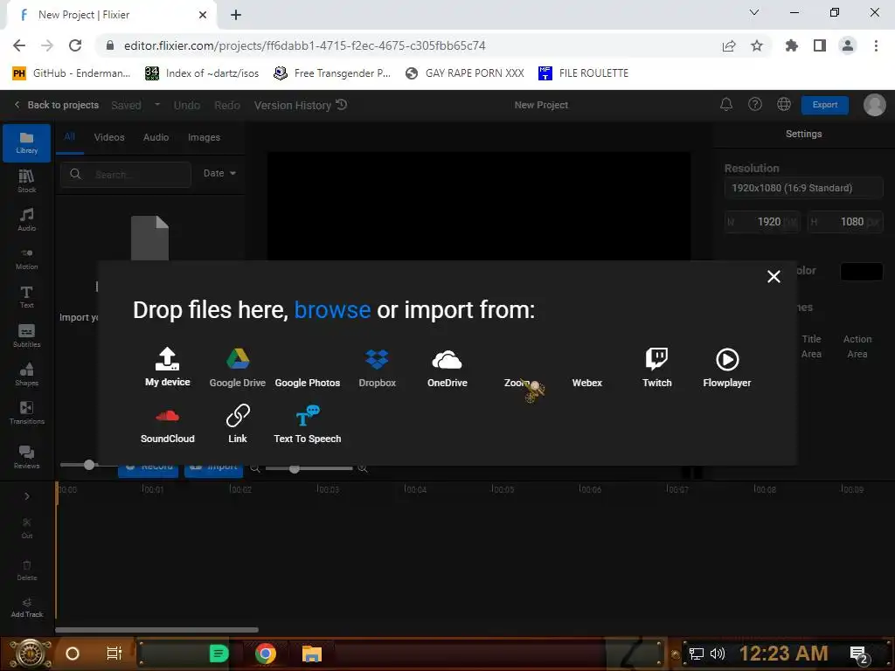Click the timeline horizontal scrollbar

click(157, 630)
